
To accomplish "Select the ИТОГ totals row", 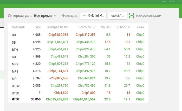I will pyautogui.click(x=78, y=99).
